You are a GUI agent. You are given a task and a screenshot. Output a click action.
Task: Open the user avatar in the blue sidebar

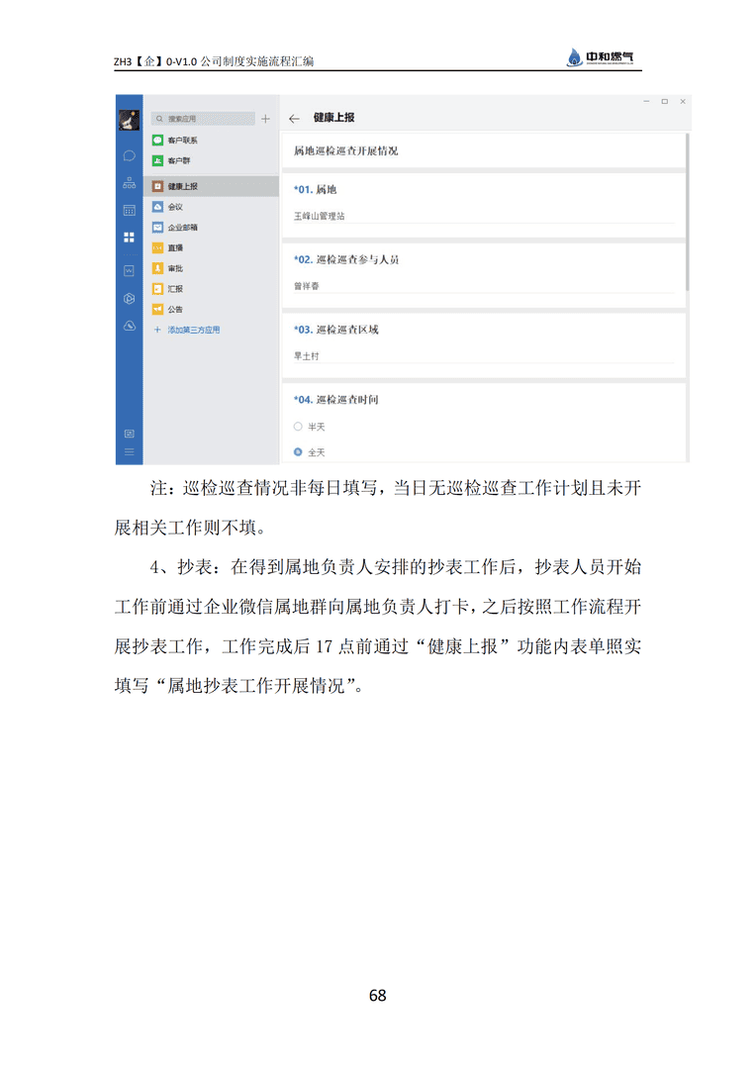[129, 120]
